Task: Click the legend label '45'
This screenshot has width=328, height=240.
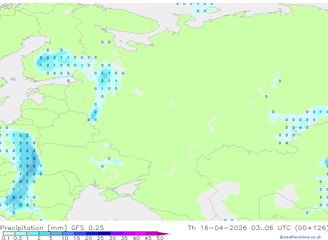Action: (148, 238)
